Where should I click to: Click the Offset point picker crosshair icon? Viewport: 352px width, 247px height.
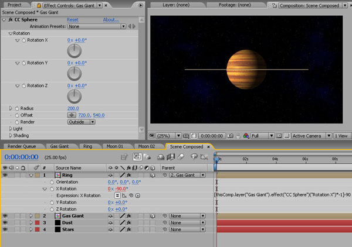[x=72, y=115]
